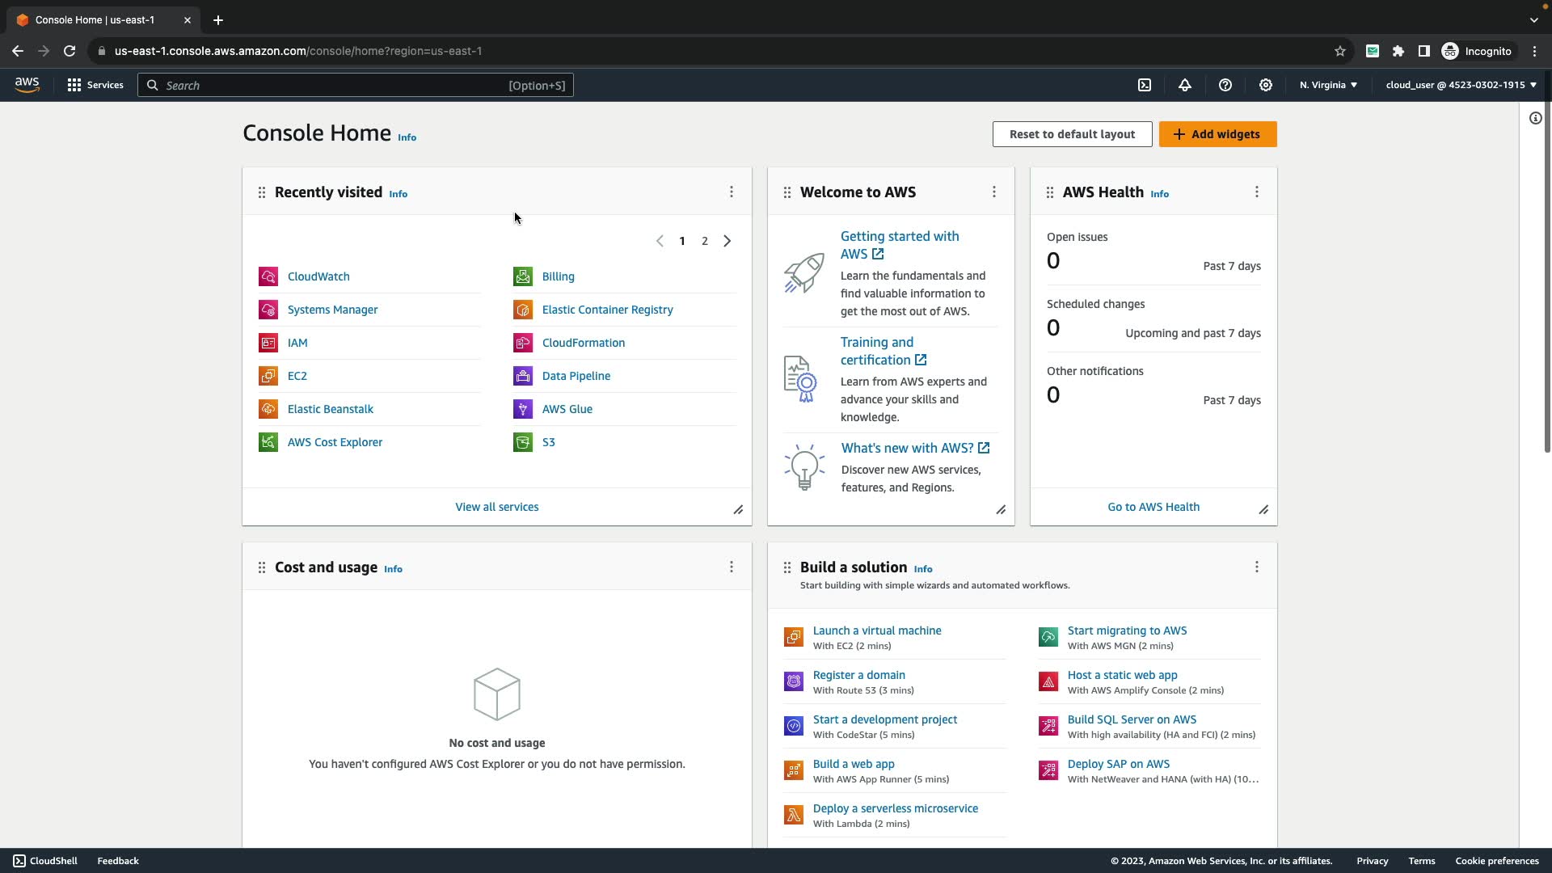The height and width of the screenshot is (873, 1552).
Task: Click the Add widgets button
Action: 1217,134
